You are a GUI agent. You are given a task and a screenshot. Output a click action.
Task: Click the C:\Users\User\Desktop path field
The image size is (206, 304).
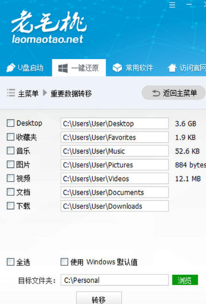(x=114, y=123)
